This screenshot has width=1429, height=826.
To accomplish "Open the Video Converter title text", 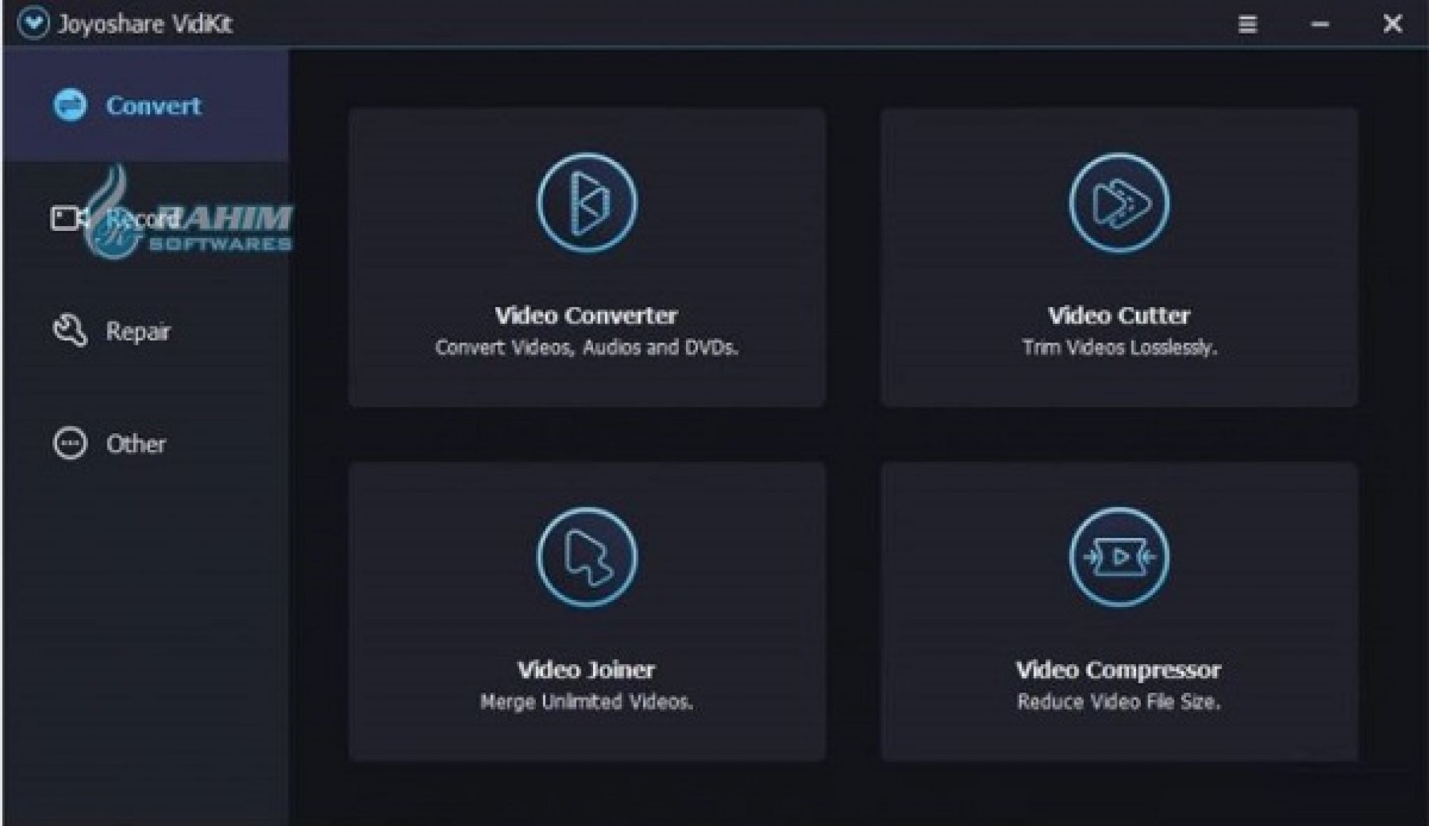I will click(586, 315).
